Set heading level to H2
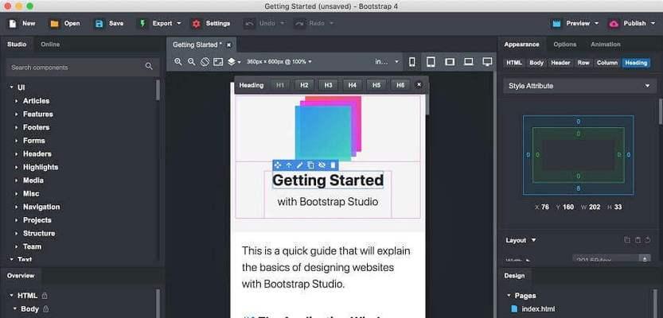 tap(304, 85)
